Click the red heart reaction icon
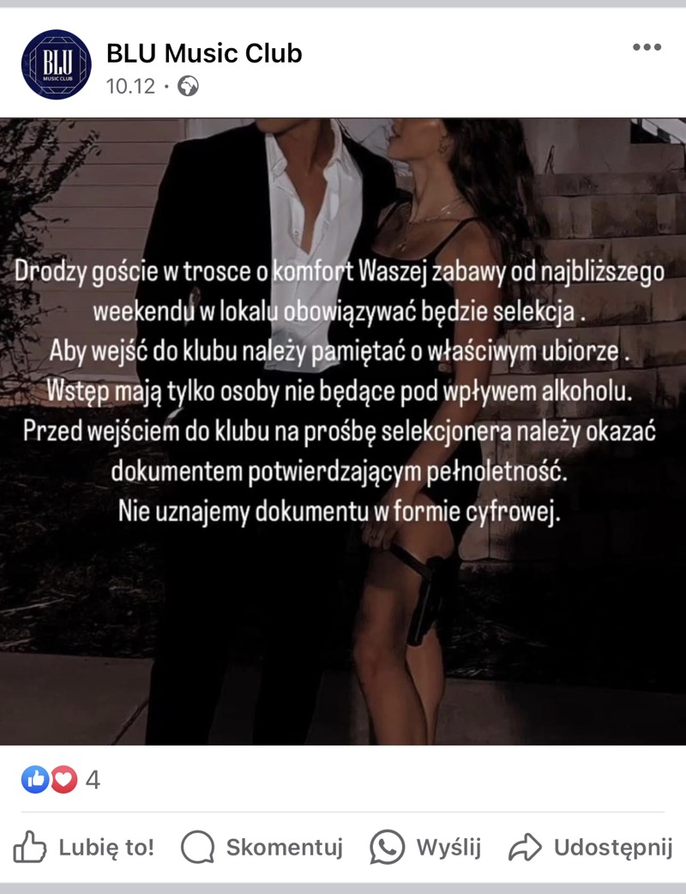 [63, 779]
